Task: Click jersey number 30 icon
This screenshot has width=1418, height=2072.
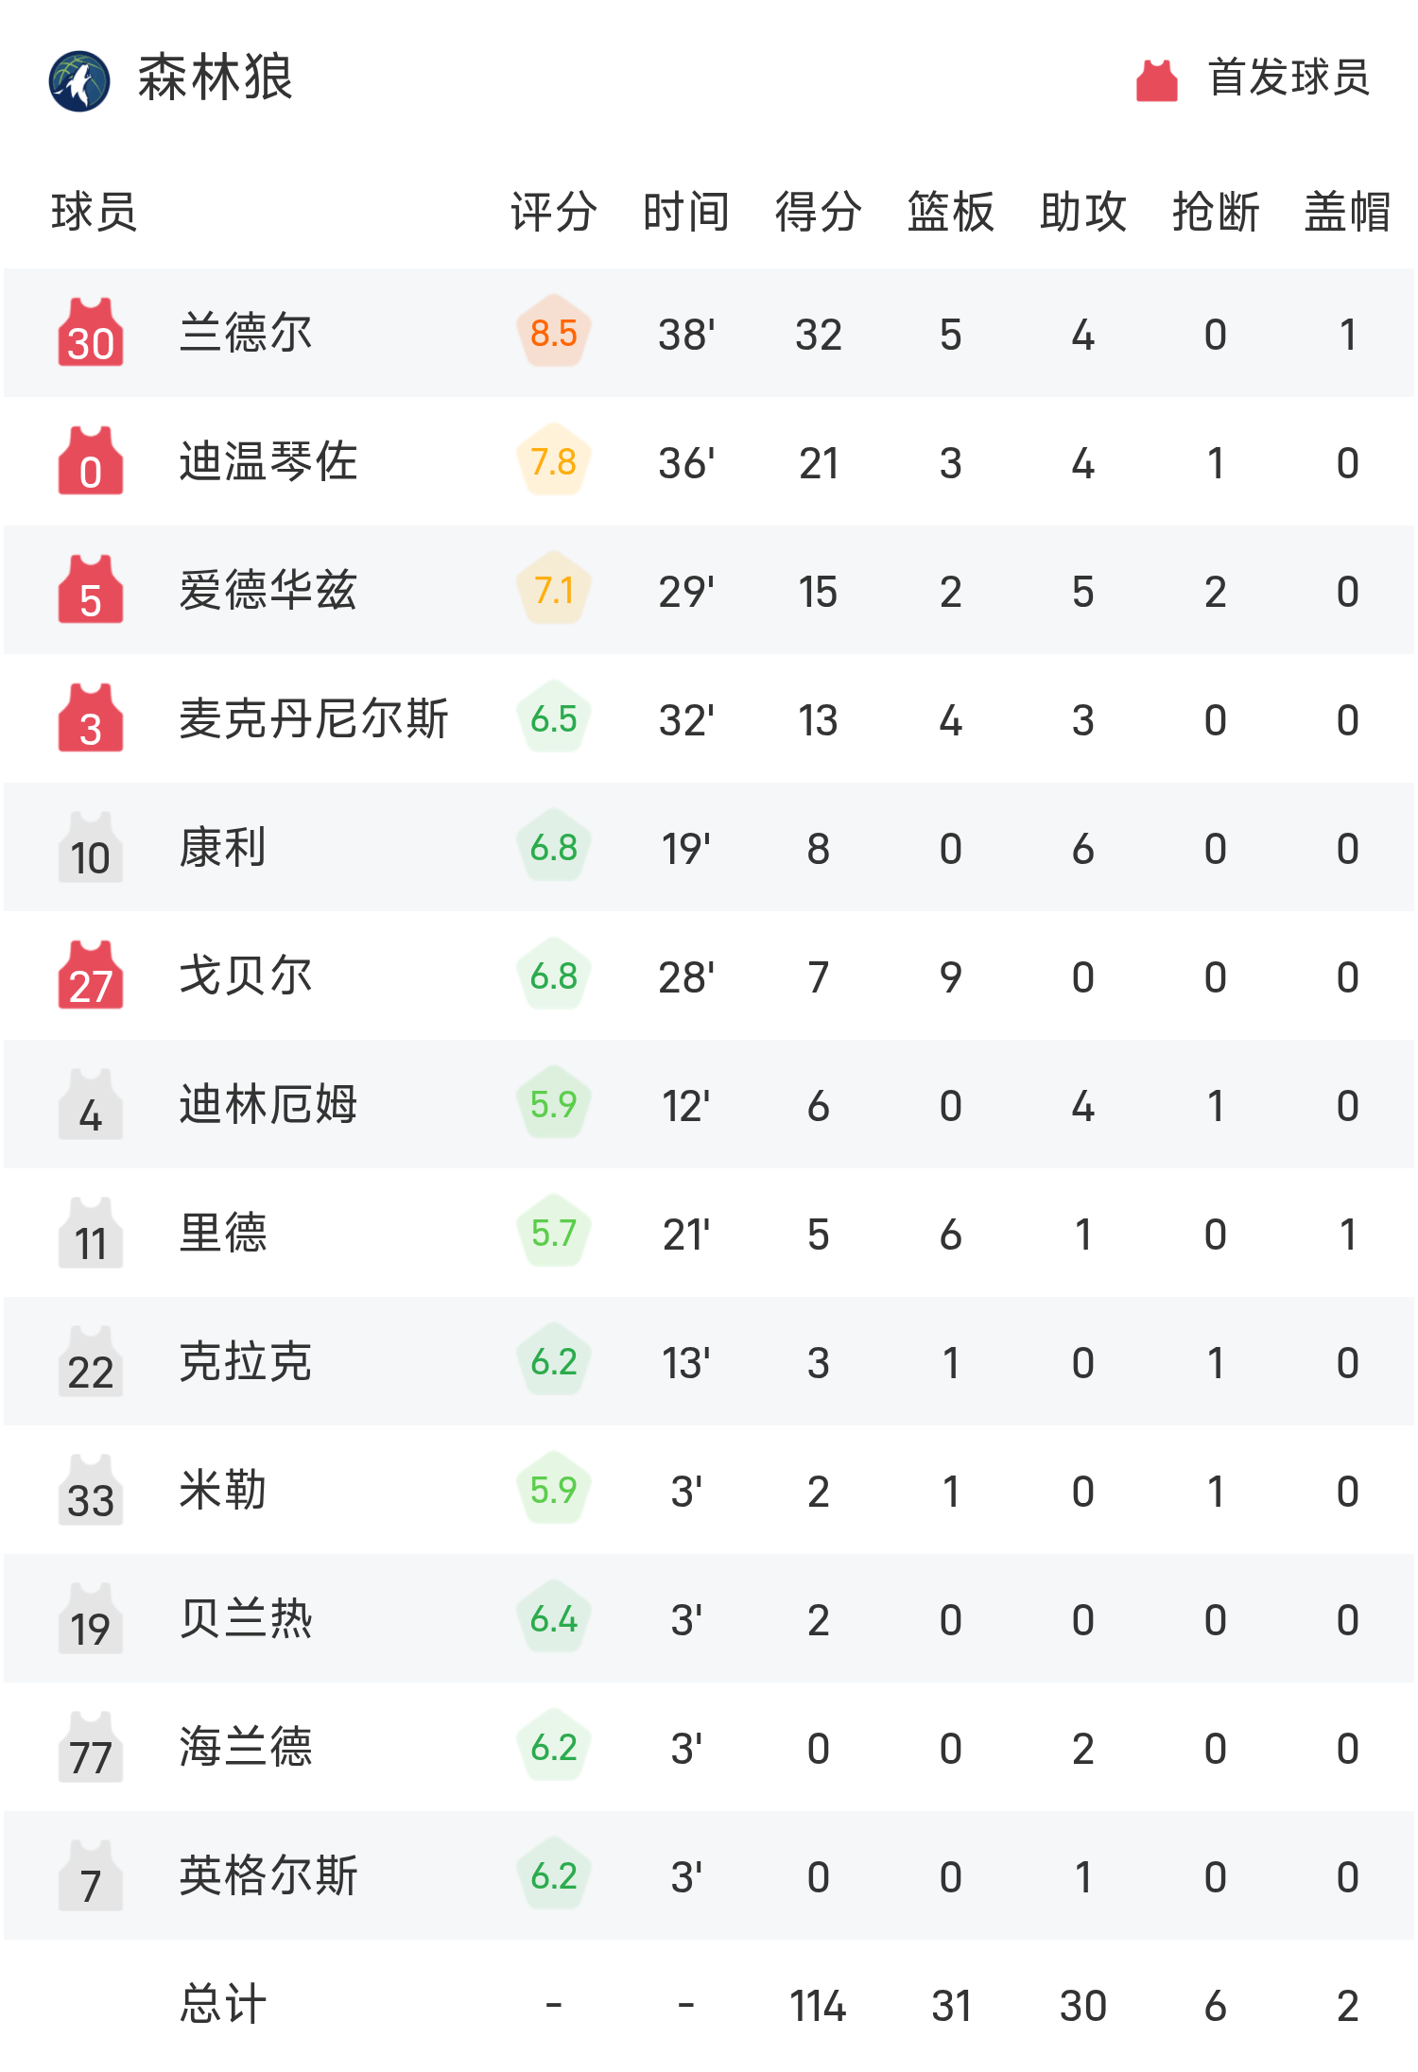Action: click(91, 334)
